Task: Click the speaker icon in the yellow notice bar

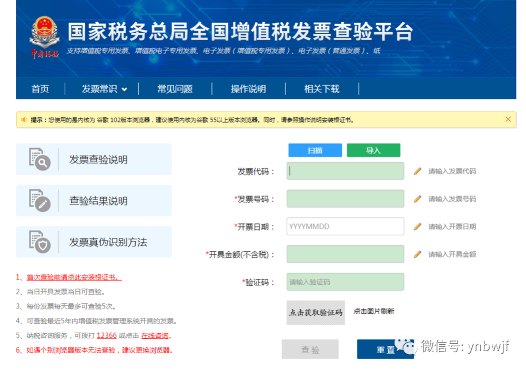Action: 24,120
